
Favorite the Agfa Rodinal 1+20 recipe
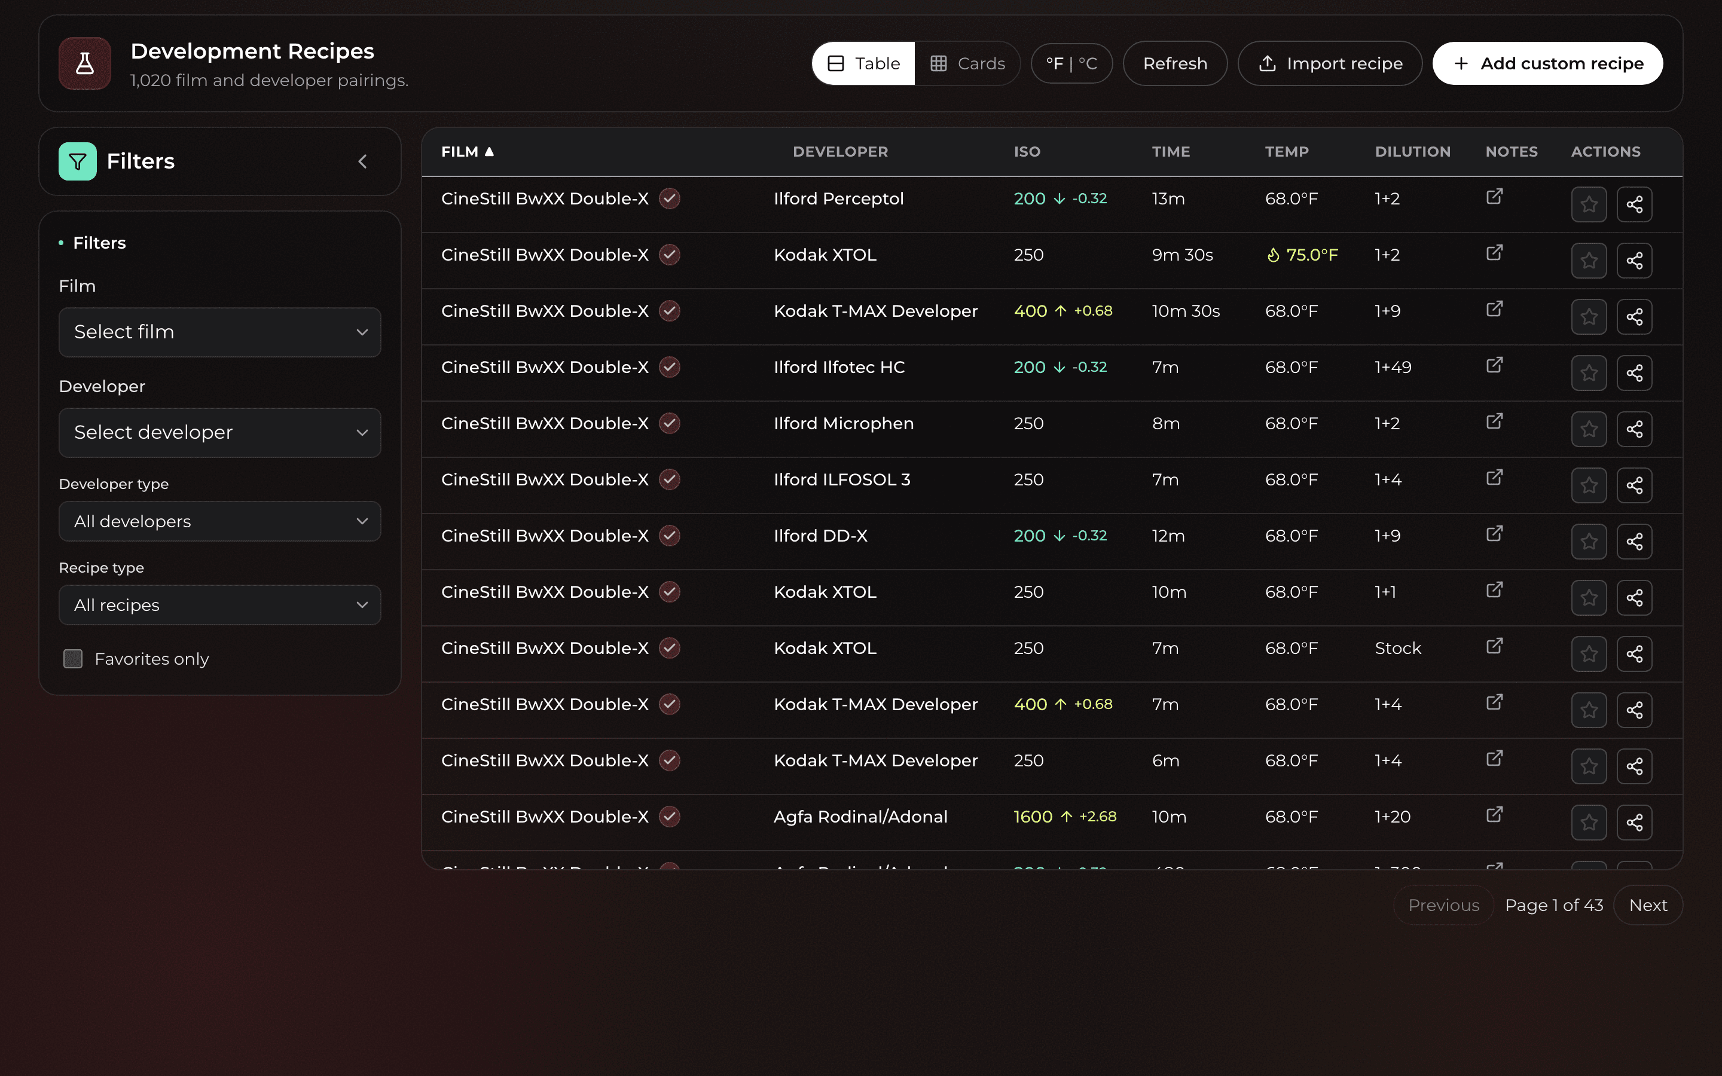click(x=1589, y=823)
